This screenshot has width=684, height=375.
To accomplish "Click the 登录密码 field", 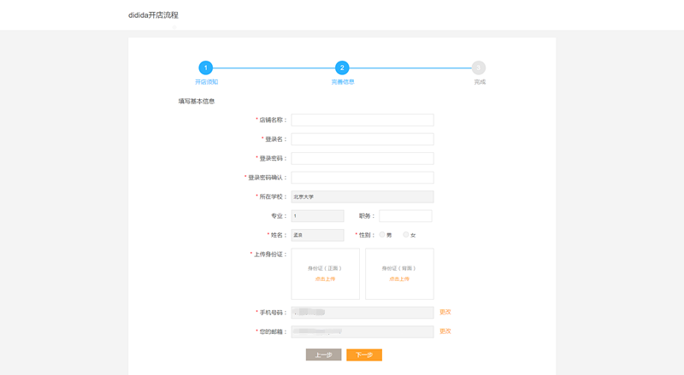I will point(363,158).
